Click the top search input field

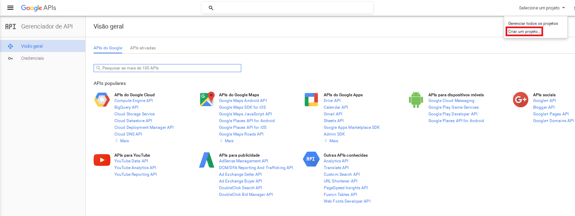pyautogui.click(x=287, y=8)
